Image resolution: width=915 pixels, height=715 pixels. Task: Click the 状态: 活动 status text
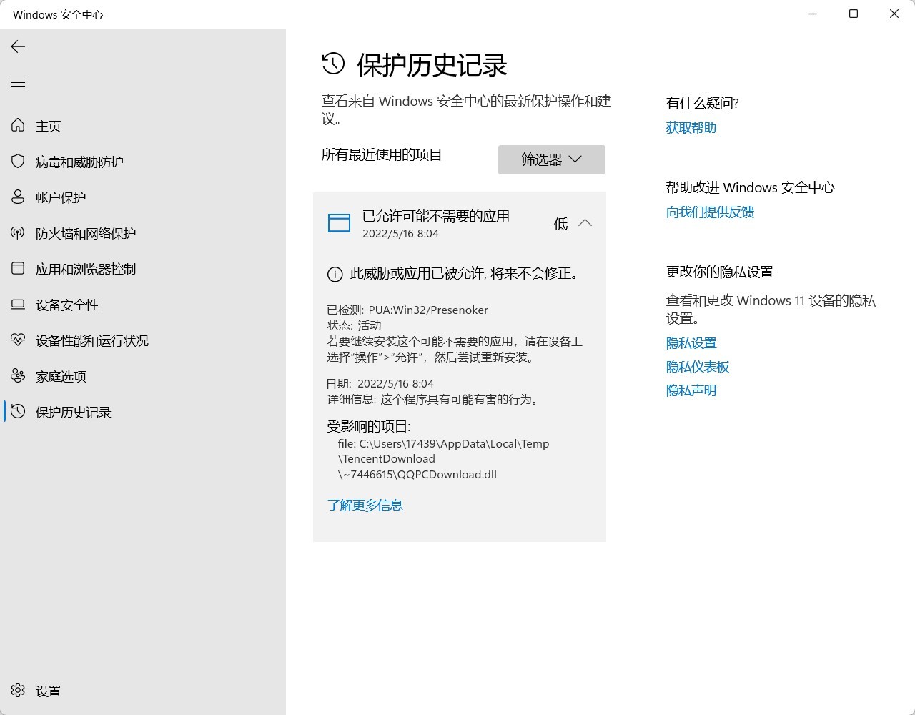(x=354, y=325)
